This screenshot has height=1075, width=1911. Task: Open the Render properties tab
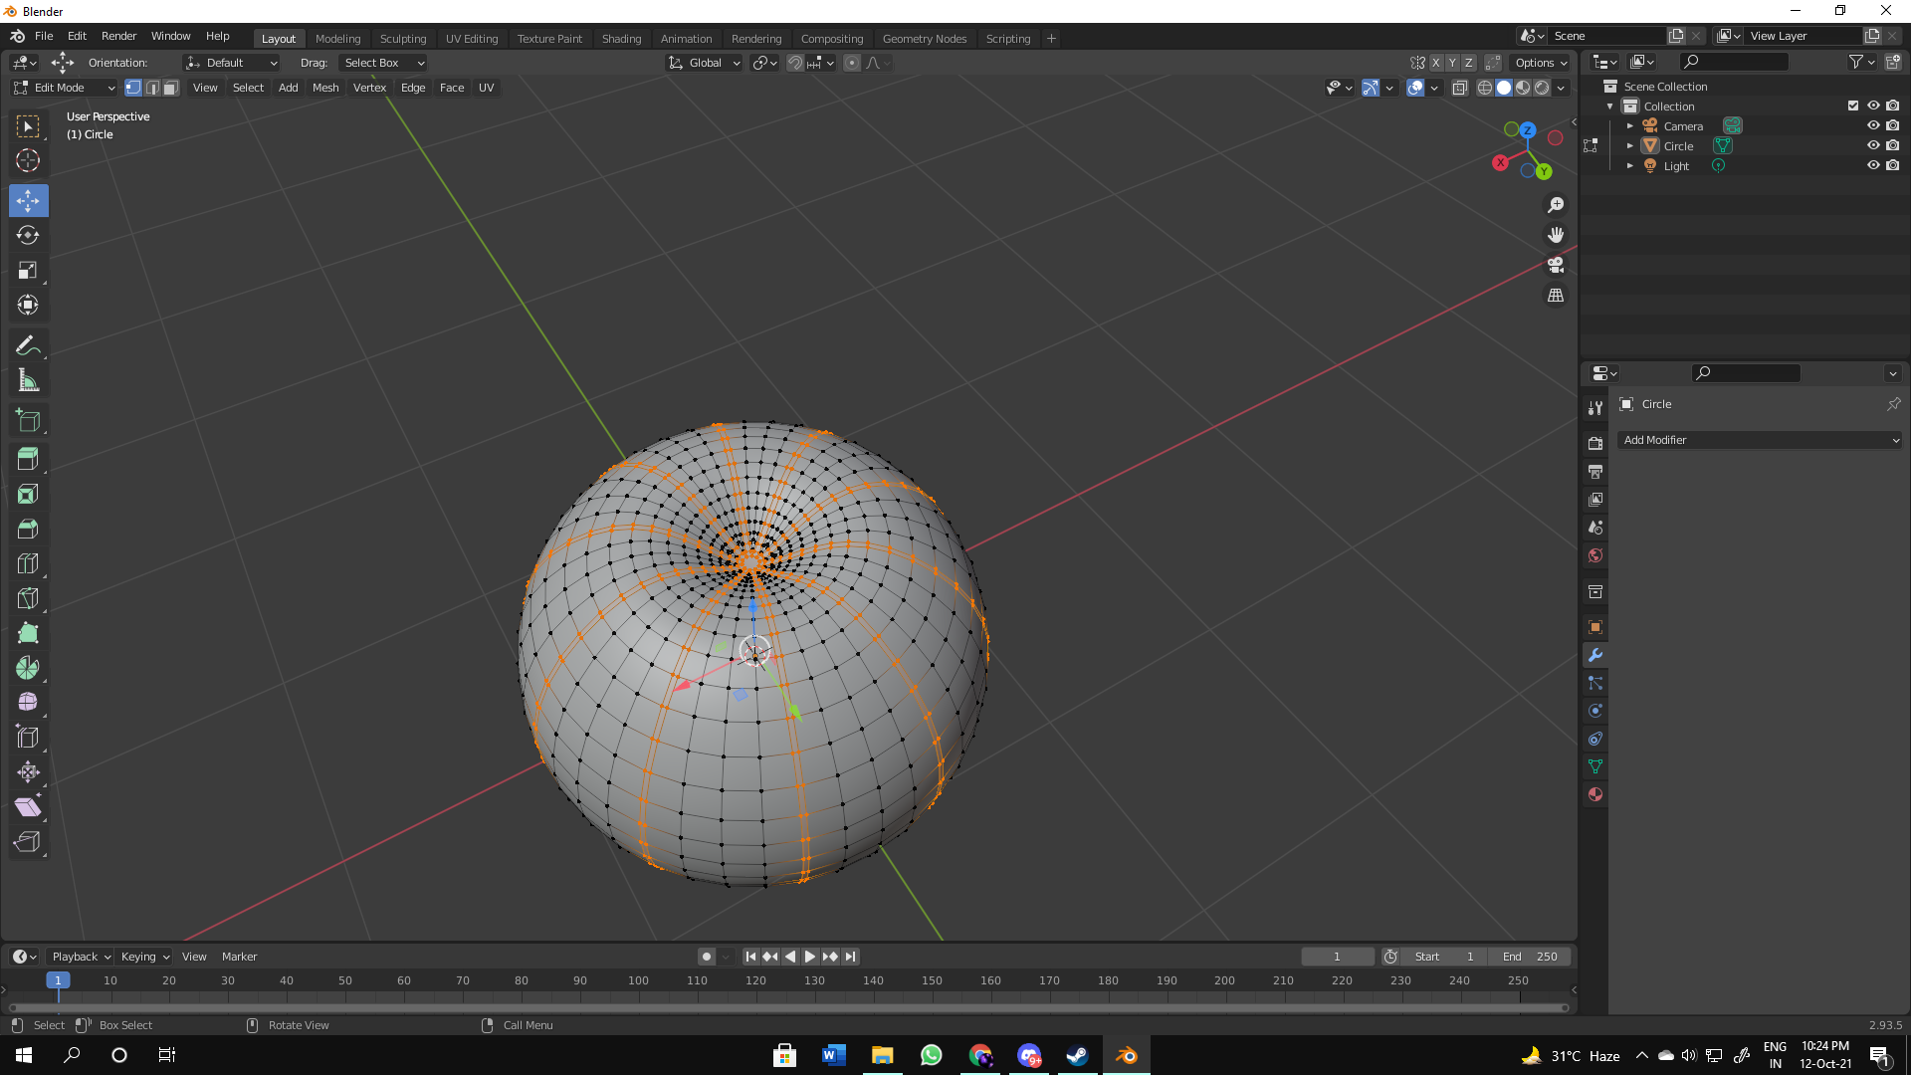(x=1595, y=443)
